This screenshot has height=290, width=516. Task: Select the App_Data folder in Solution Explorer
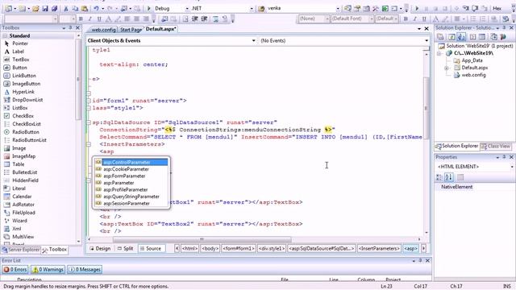click(468, 60)
